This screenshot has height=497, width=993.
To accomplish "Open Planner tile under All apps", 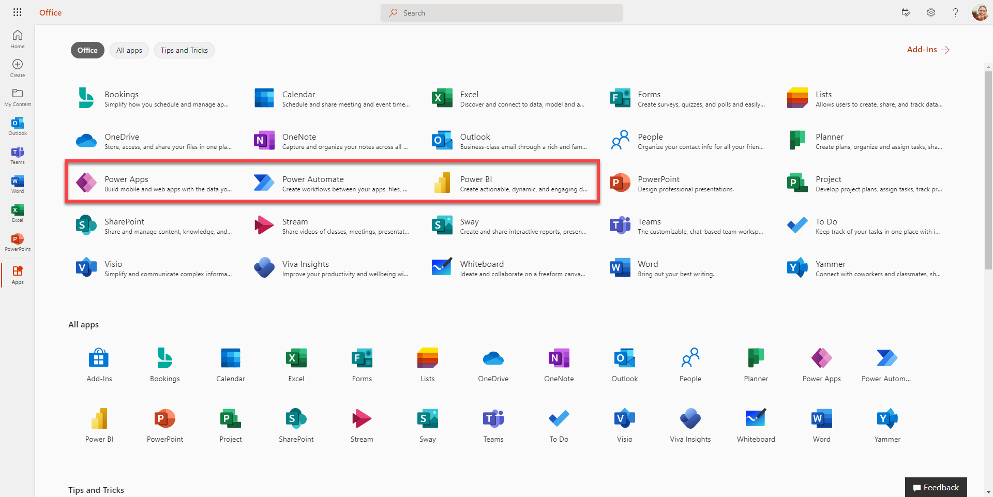I will pos(756,365).
